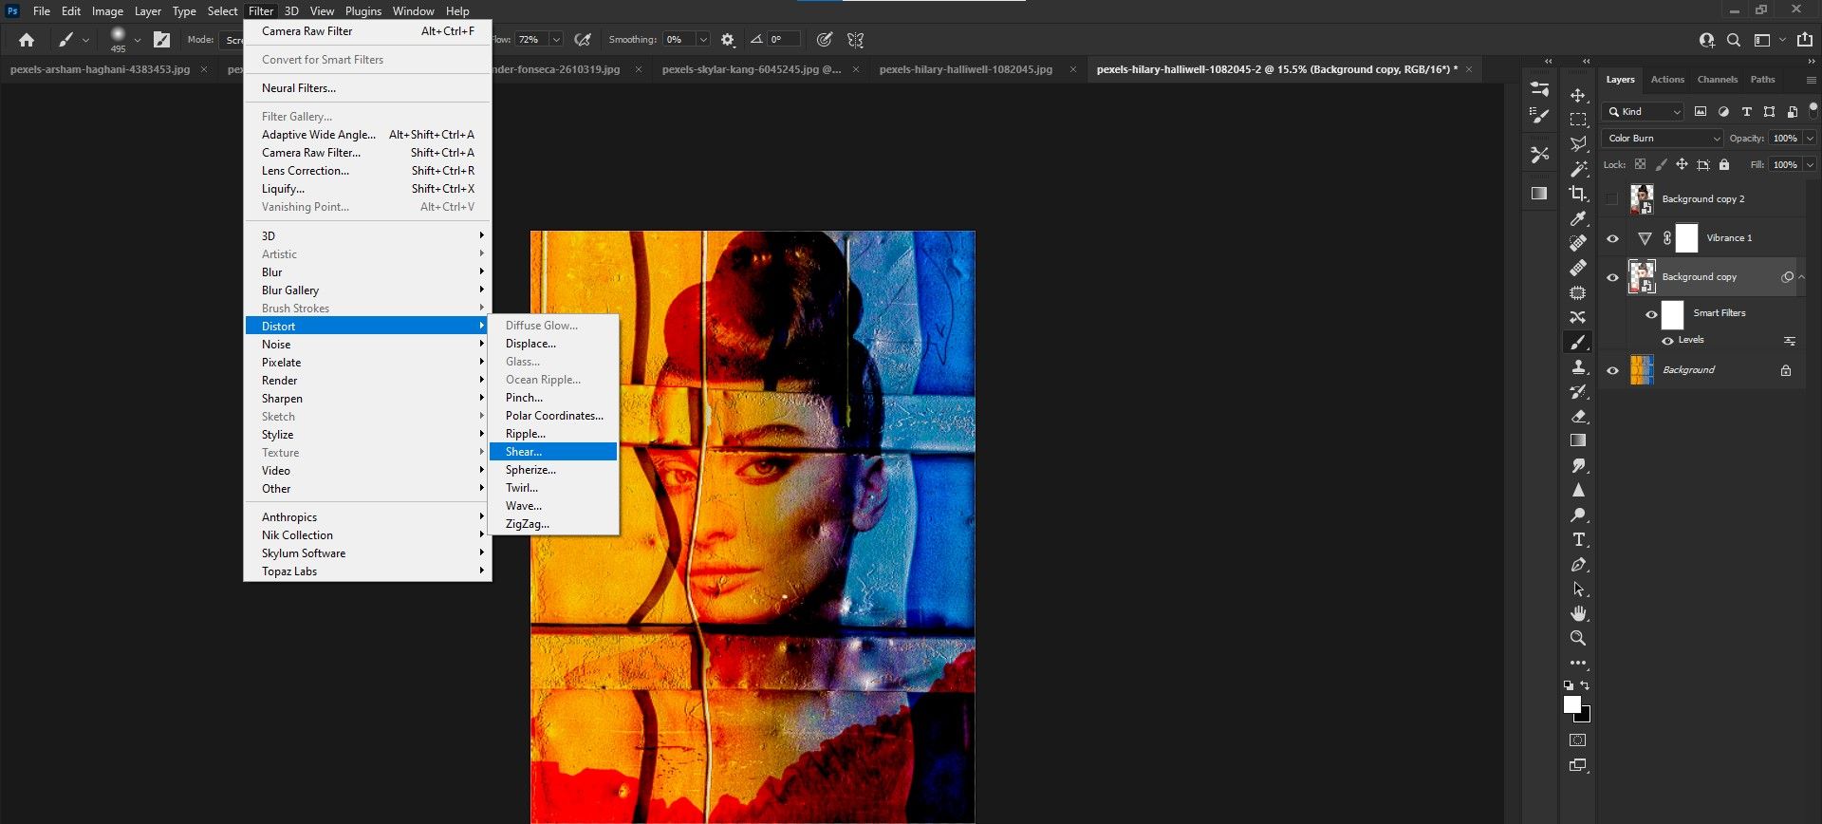The height and width of the screenshot is (824, 1822).
Task: Open the layer Kind filter dropdown
Action: [1644, 112]
